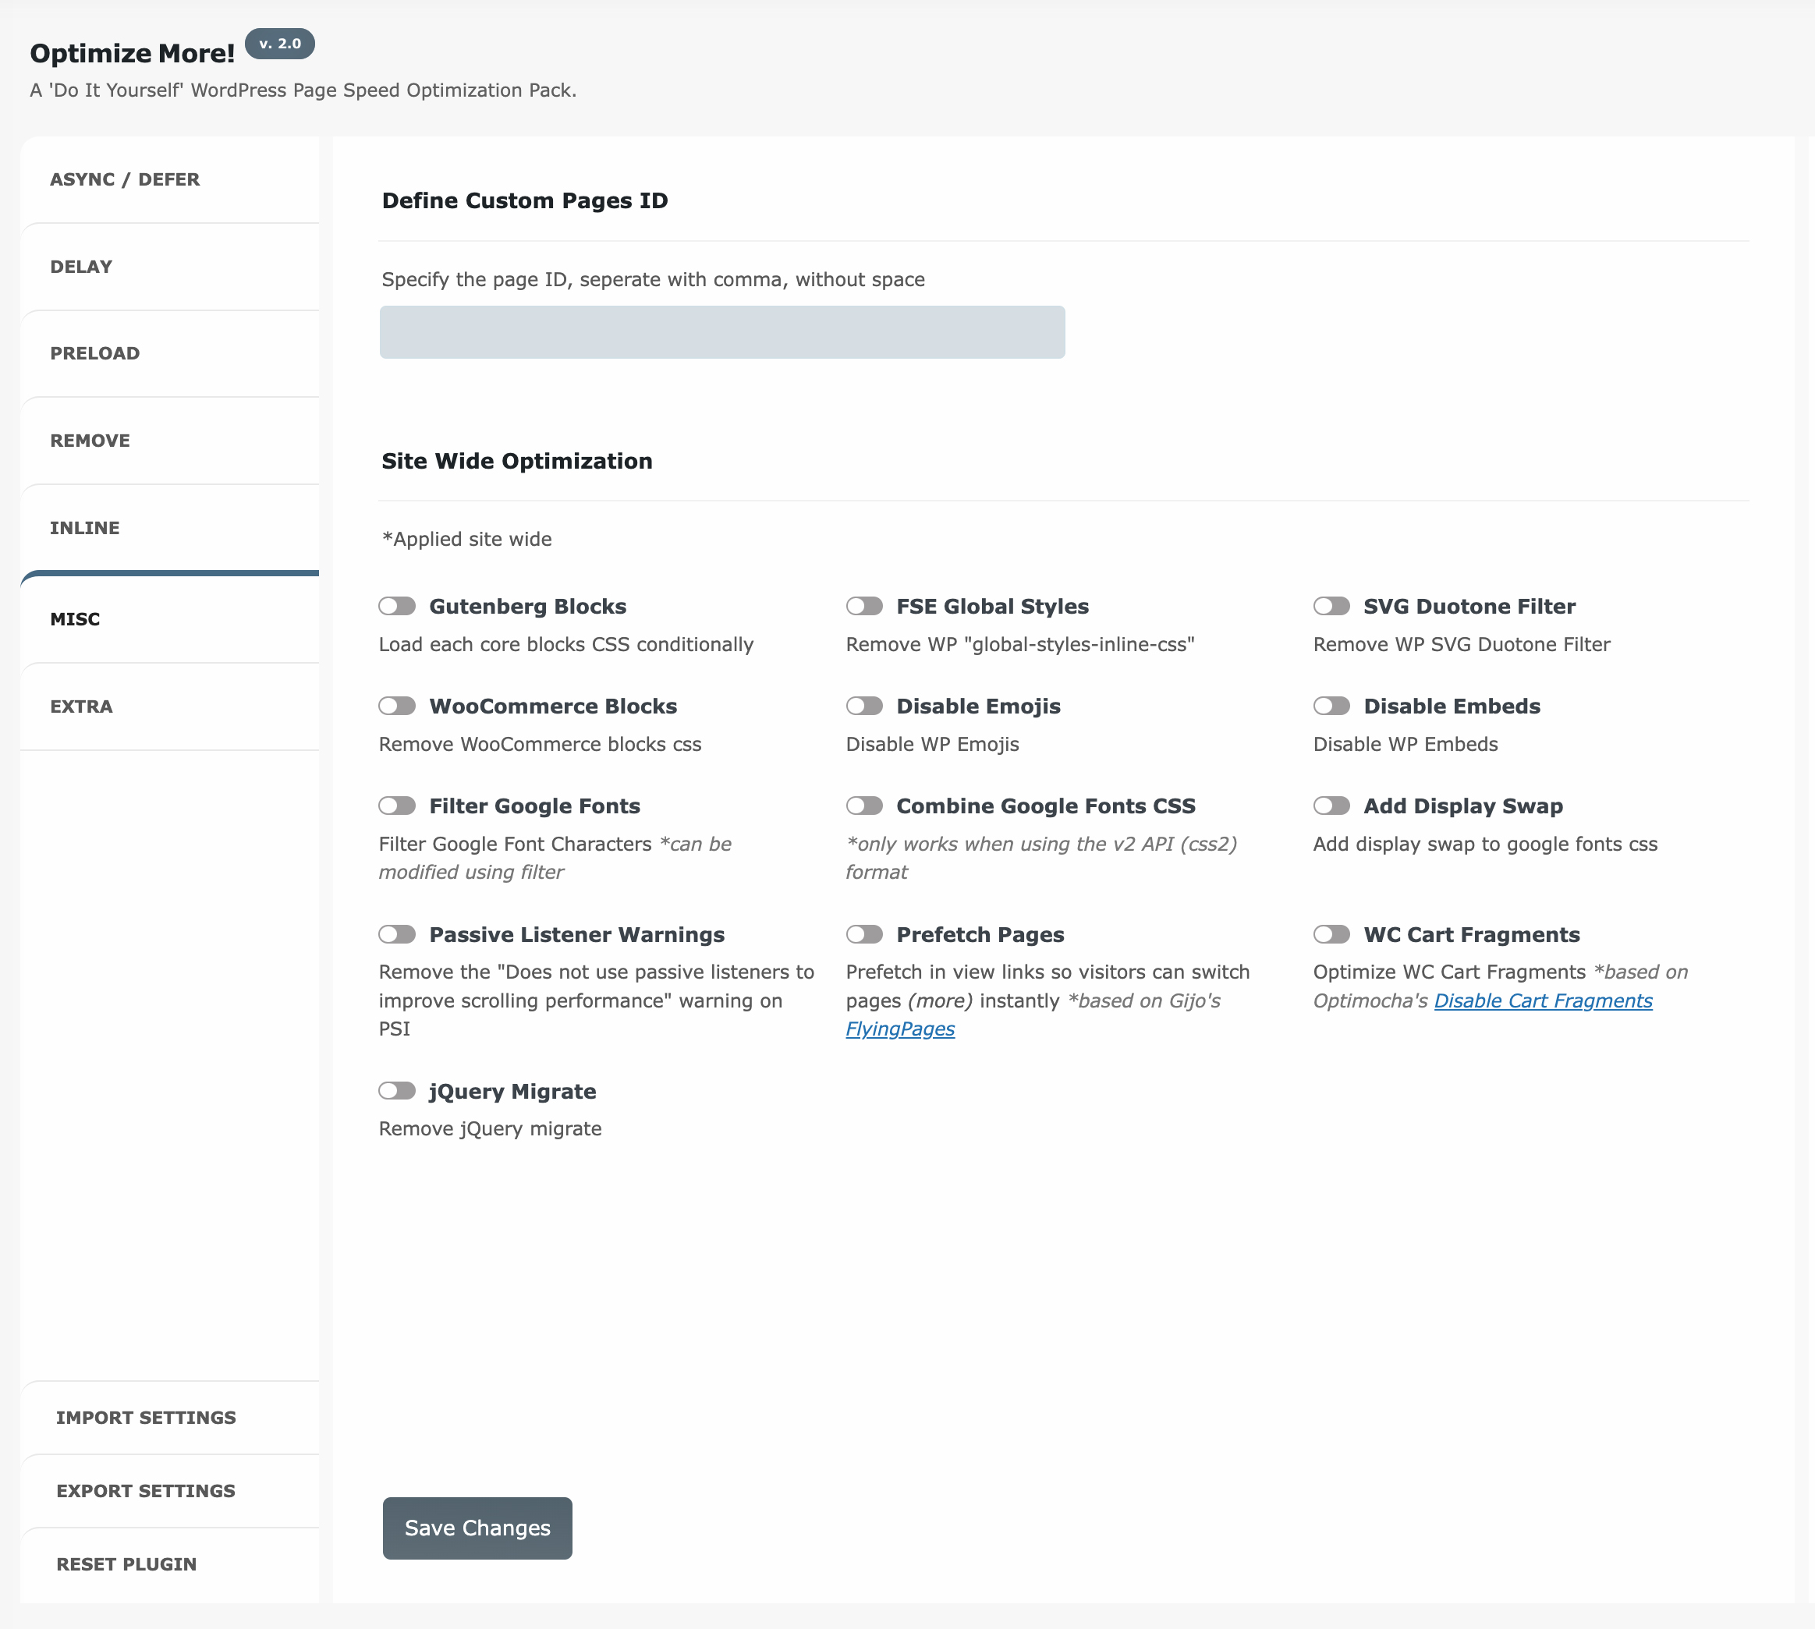The height and width of the screenshot is (1629, 1815).
Task: Click the WC Cart Fragments label
Action: pyautogui.click(x=1471, y=934)
